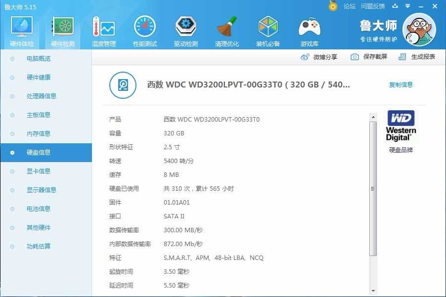Viewport: 446px width, 297px height.
Task: Click the "内部数据传输率" row label
Action: pos(130,244)
